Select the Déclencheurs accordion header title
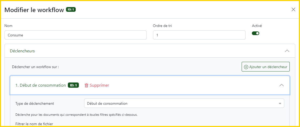Screen dimensions: 300x127 click(x=22, y=51)
